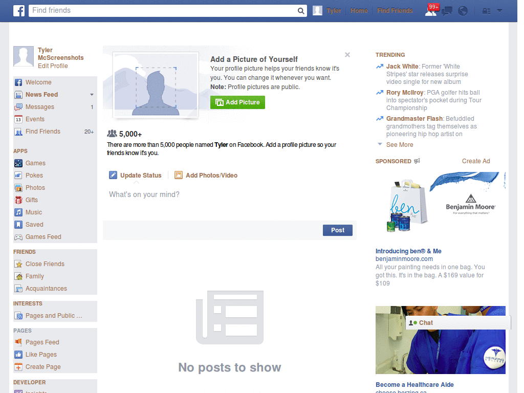Click the Messages sidebar icon

click(x=18, y=107)
